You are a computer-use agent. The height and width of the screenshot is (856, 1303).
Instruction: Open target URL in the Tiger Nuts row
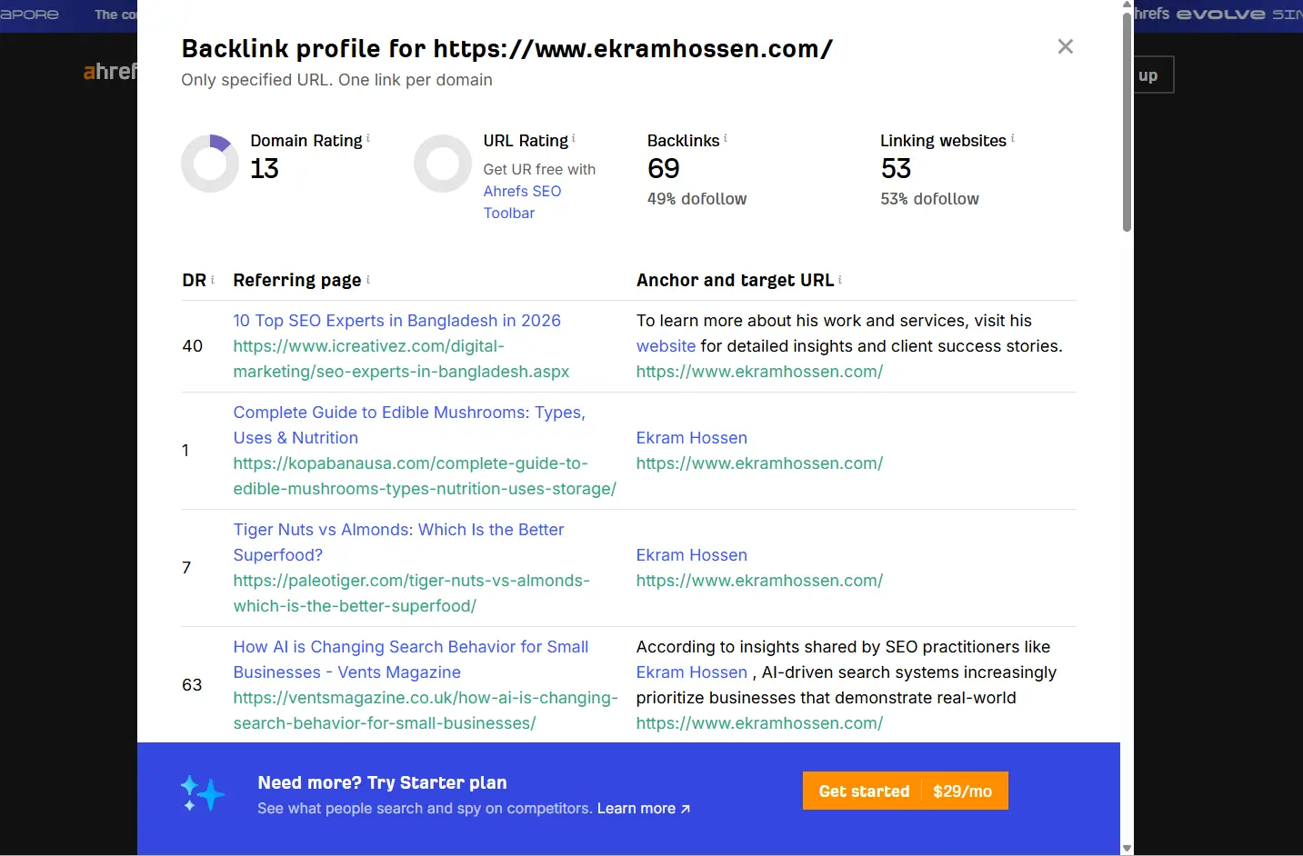[x=759, y=581]
